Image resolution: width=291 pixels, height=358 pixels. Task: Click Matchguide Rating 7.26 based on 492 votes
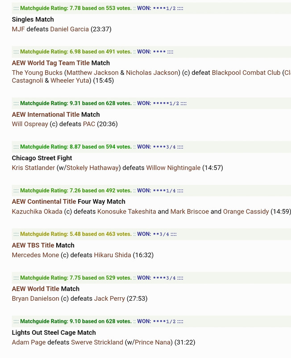[x=76, y=191]
